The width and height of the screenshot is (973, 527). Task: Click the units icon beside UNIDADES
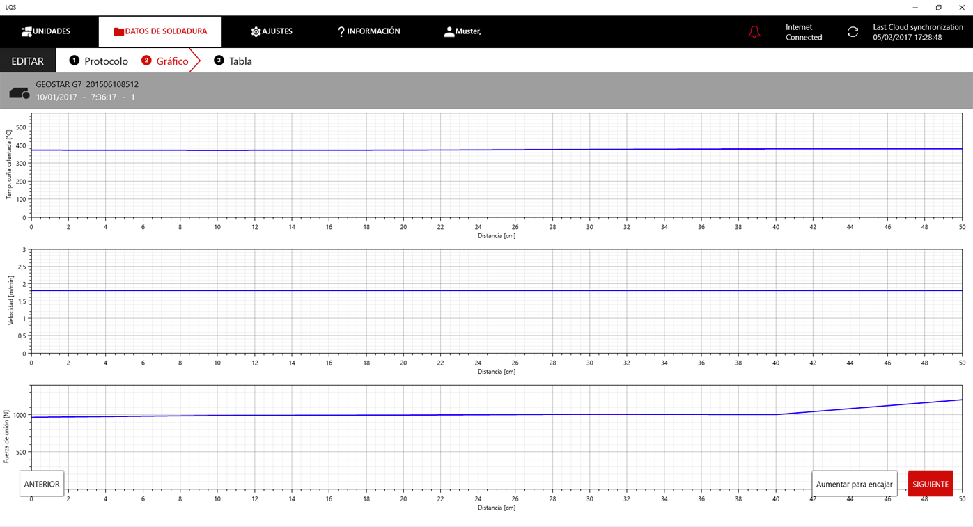click(26, 31)
